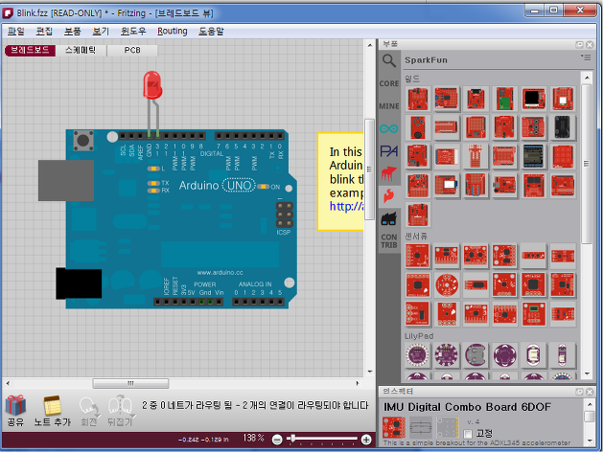This screenshot has width=604, height=453.
Task: Open the Arduino infinity-logo parts bin
Action: (x=389, y=128)
